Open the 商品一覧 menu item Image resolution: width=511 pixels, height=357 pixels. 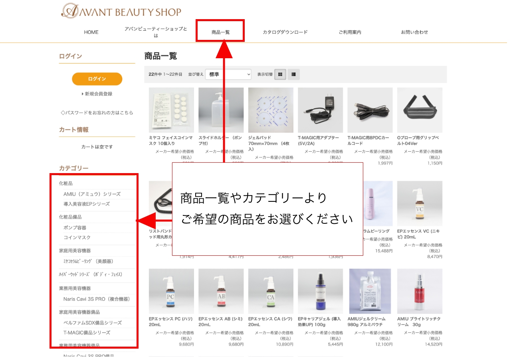coord(221,32)
